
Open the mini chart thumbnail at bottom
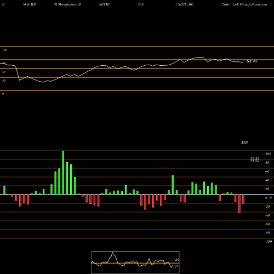(x=135, y=262)
